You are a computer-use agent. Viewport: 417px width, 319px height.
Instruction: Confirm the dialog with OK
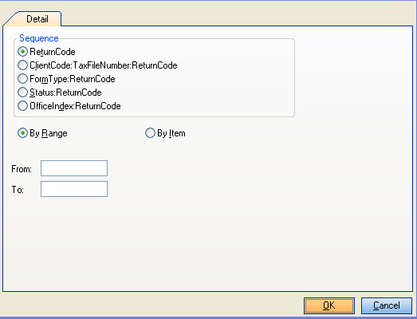click(329, 305)
